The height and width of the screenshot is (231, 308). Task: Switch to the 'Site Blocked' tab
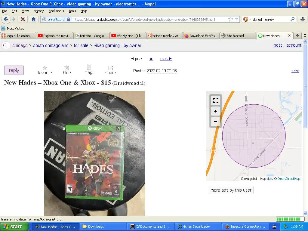click(238, 36)
